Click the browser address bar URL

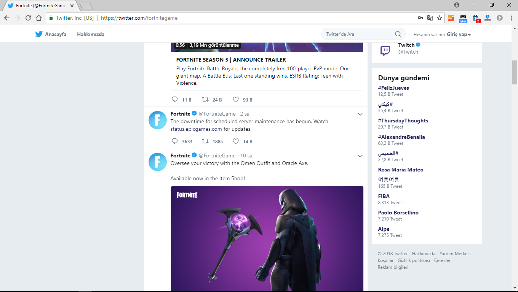click(x=139, y=18)
